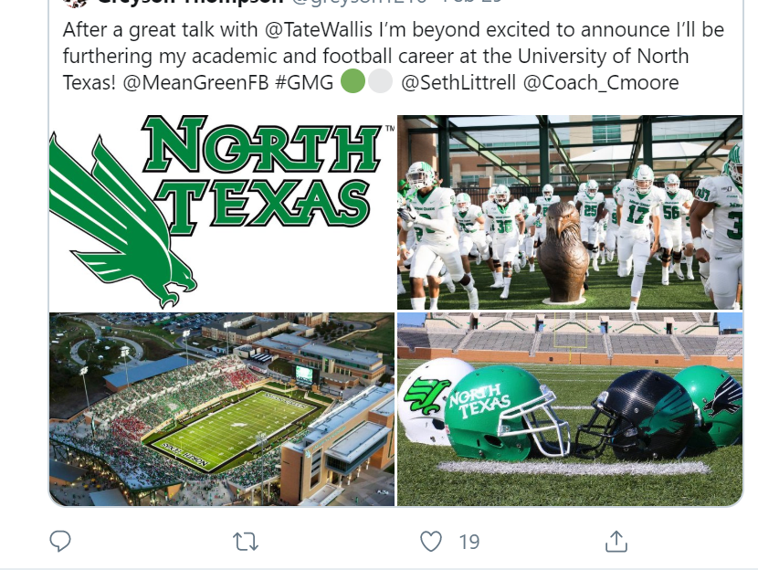Open the #GMG hashtag link
This screenshot has height=570, width=758.
tap(304, 82)
